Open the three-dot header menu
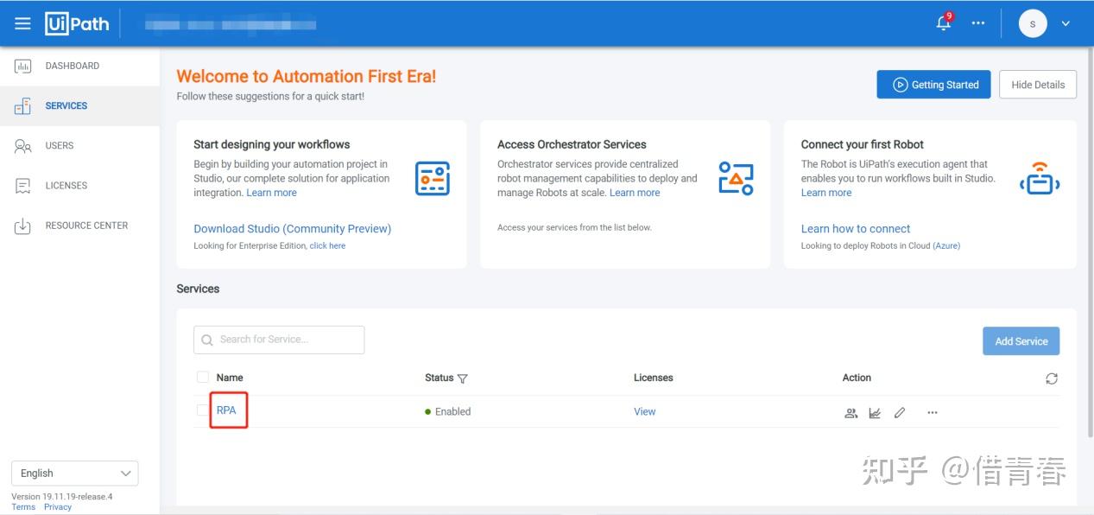Viewport: 1094px width, 515px height. pos(977,23)
